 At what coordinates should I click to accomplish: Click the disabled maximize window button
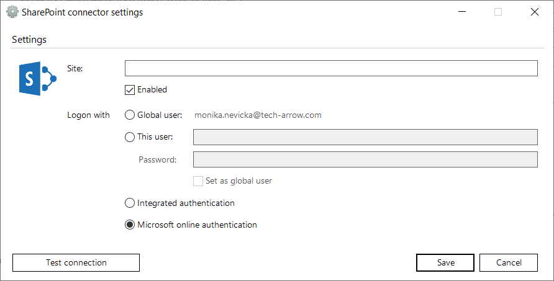(x=498, y=12)
